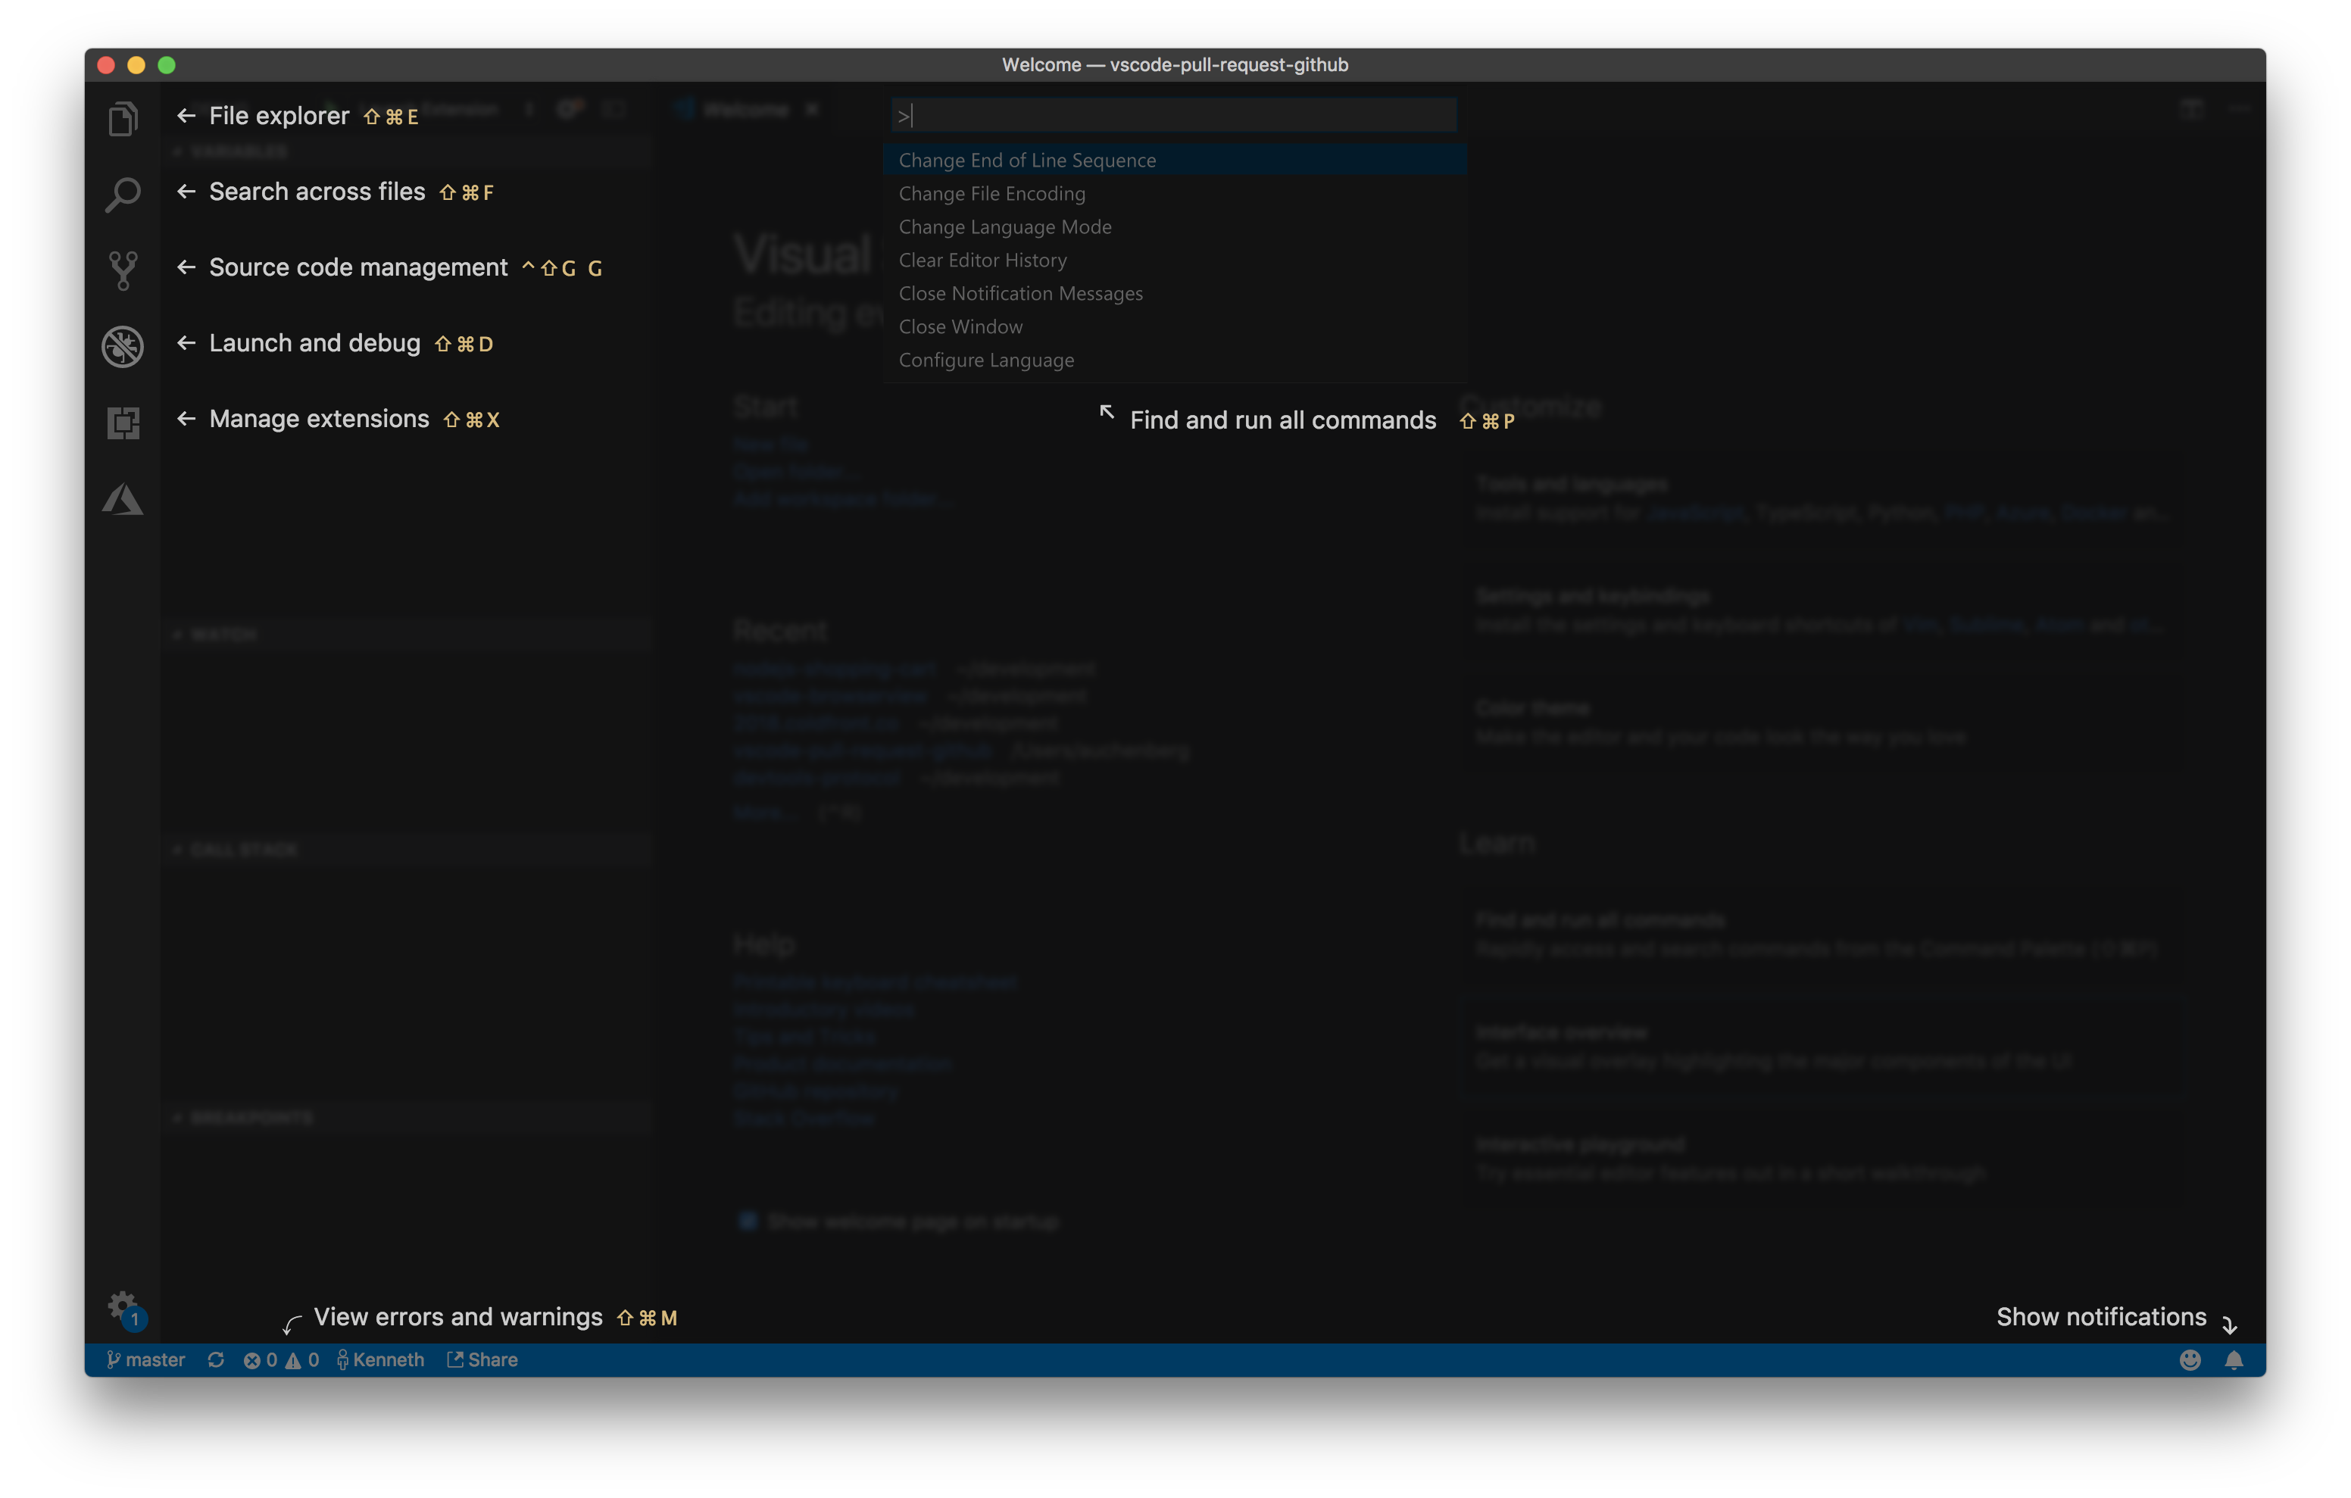
Task: Select the Debug icon in activity bar
Action: [x=122, y=347]
